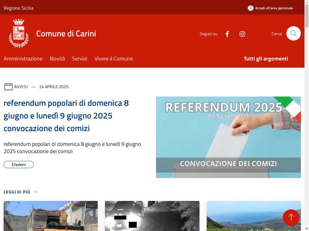Open the referendum popolari headline link

tap(66, 116)
